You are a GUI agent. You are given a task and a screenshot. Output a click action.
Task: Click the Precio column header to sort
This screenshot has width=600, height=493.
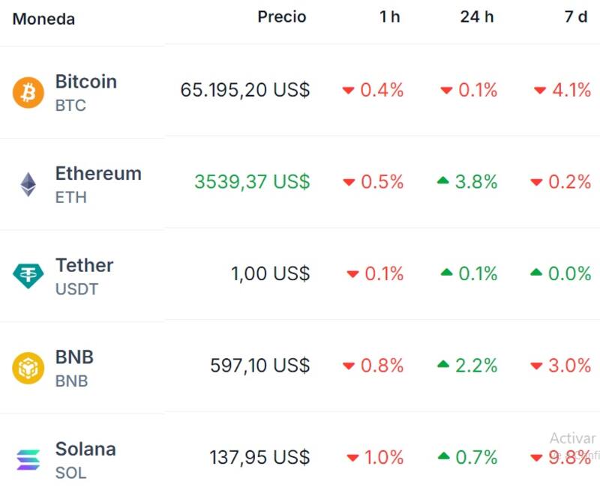pyautogui.click(x=282, y=16)
